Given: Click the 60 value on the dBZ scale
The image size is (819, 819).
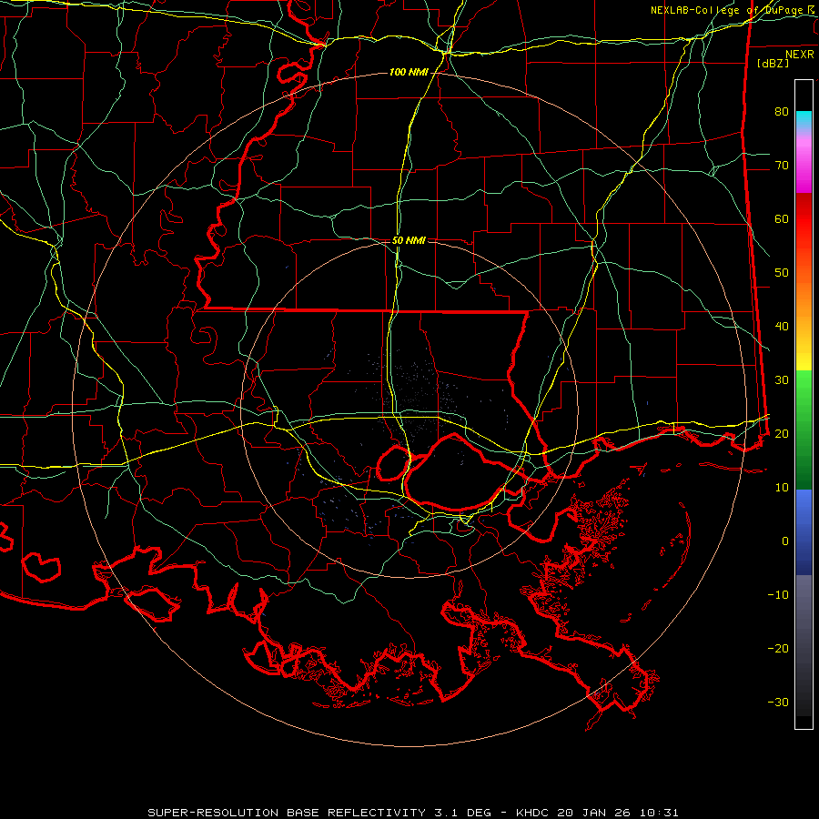Looking at the screenshot, I should [782, 219].
